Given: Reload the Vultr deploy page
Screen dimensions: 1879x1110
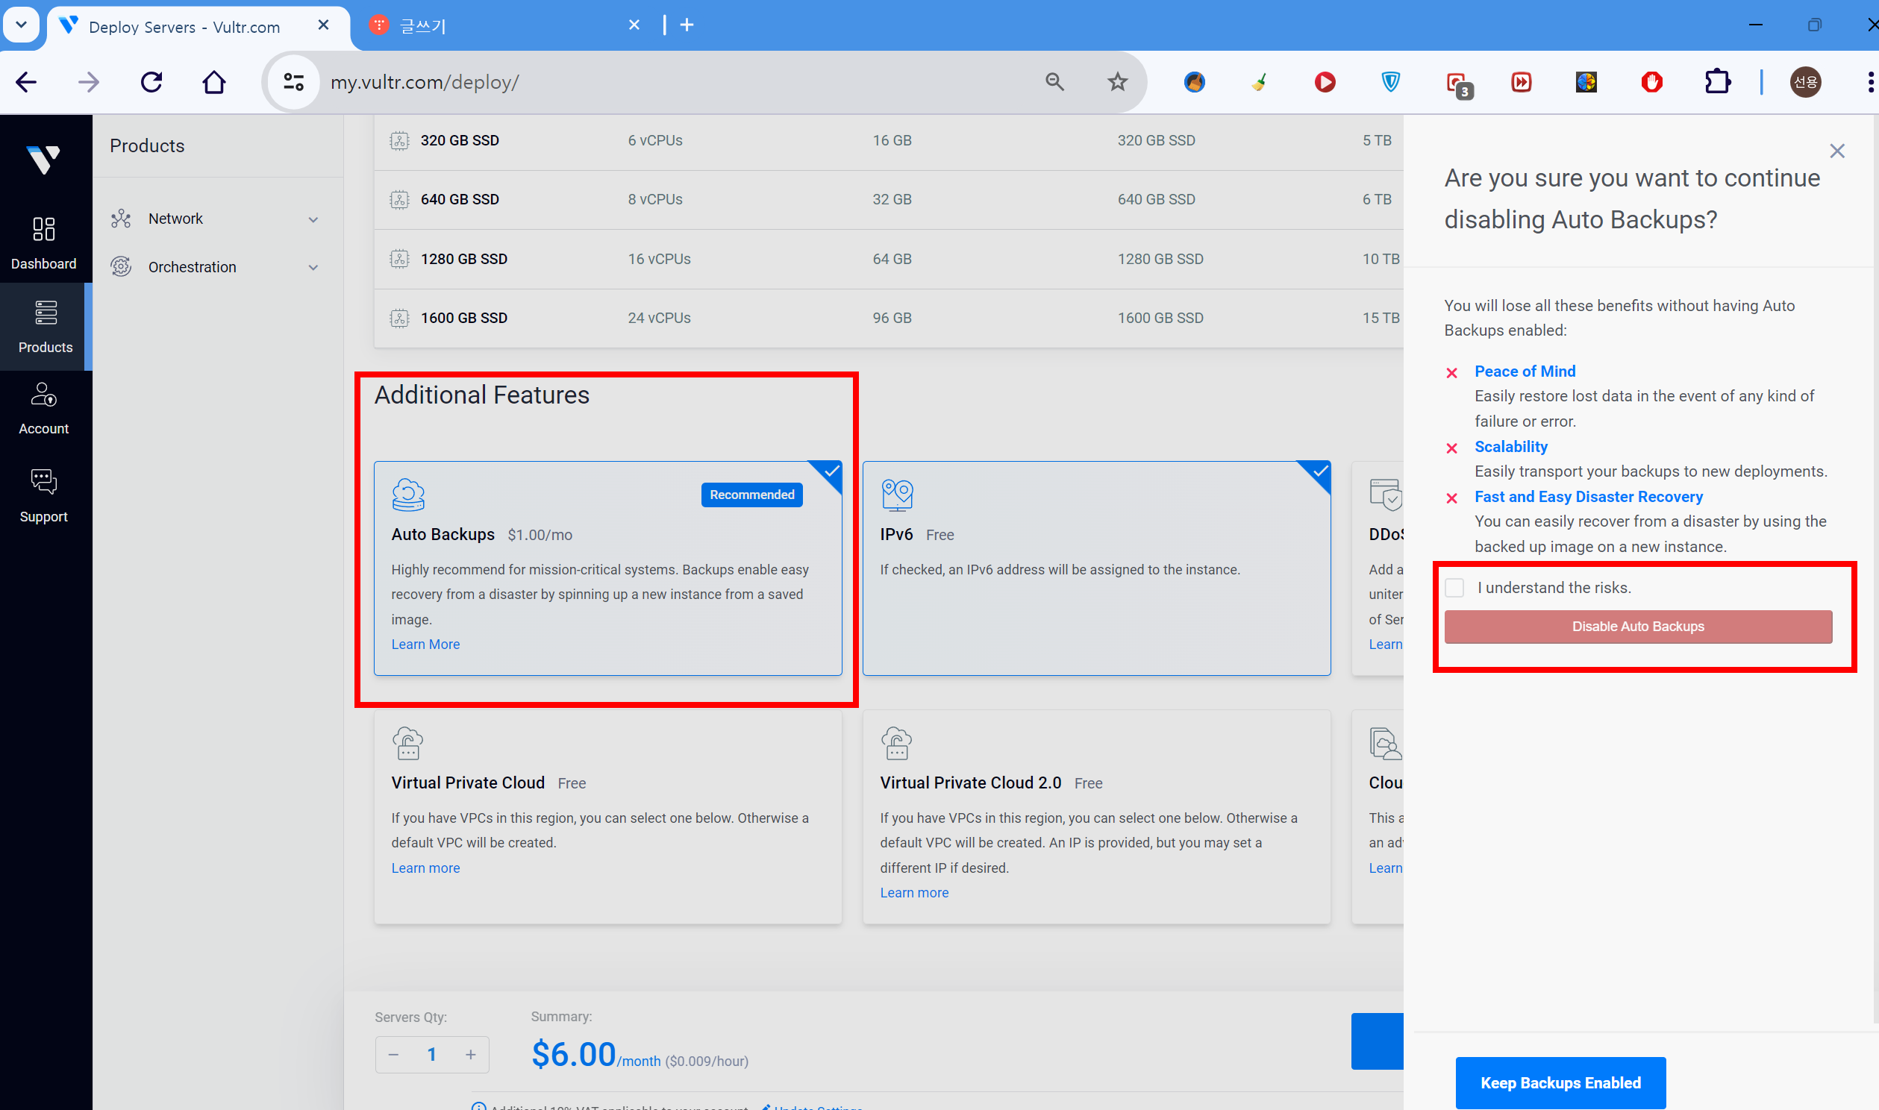Looking at the screenshot, I should 151,81.
